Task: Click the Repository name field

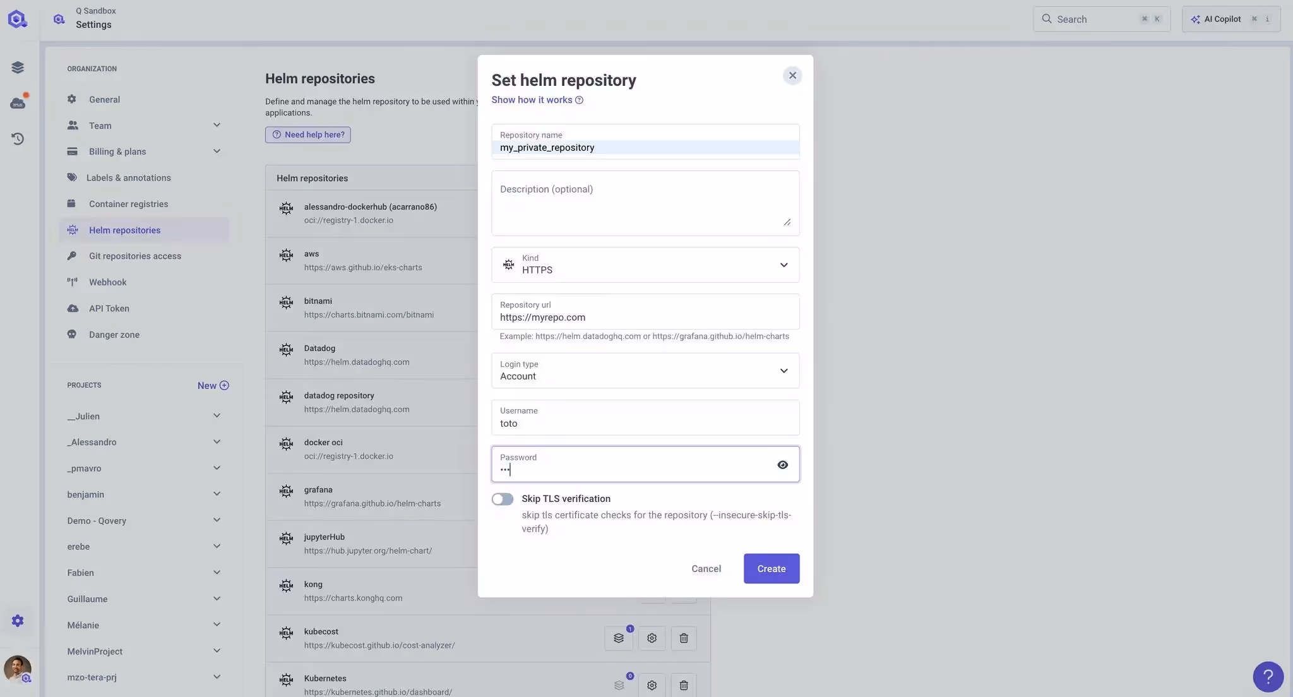Action: [645, 141]
